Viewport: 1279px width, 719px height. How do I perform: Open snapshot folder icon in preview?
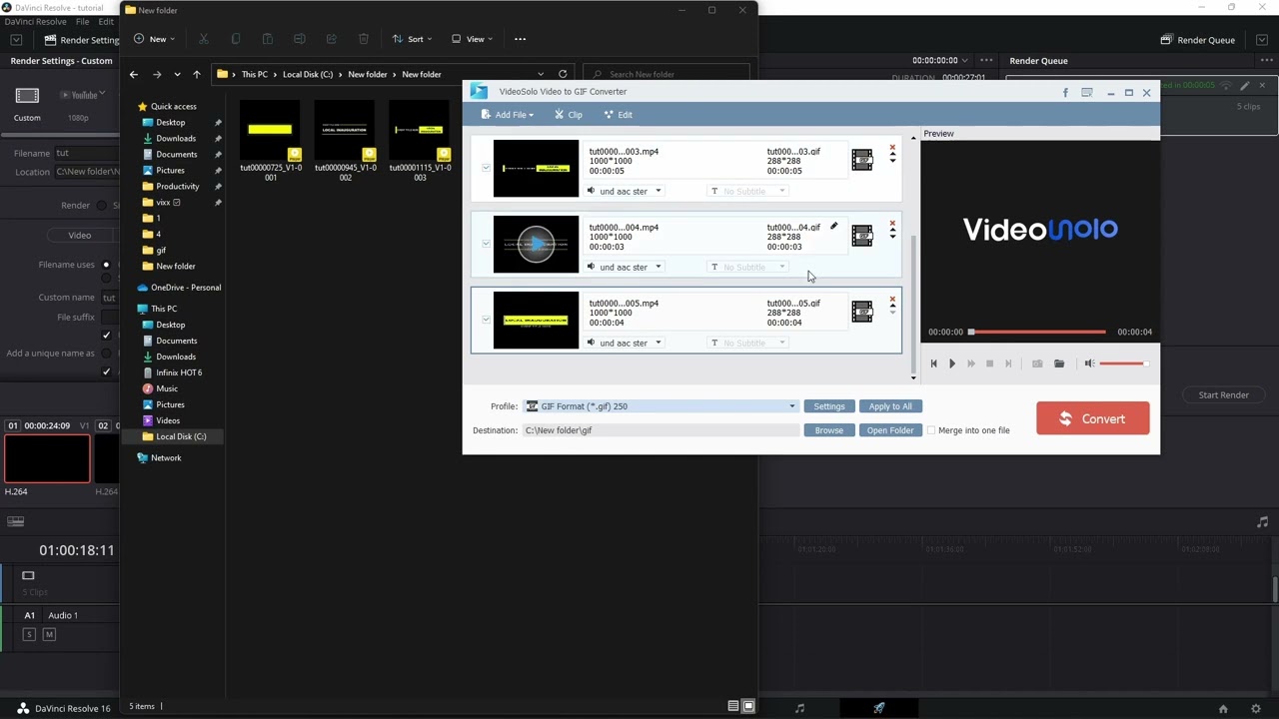click(1059, 363)
